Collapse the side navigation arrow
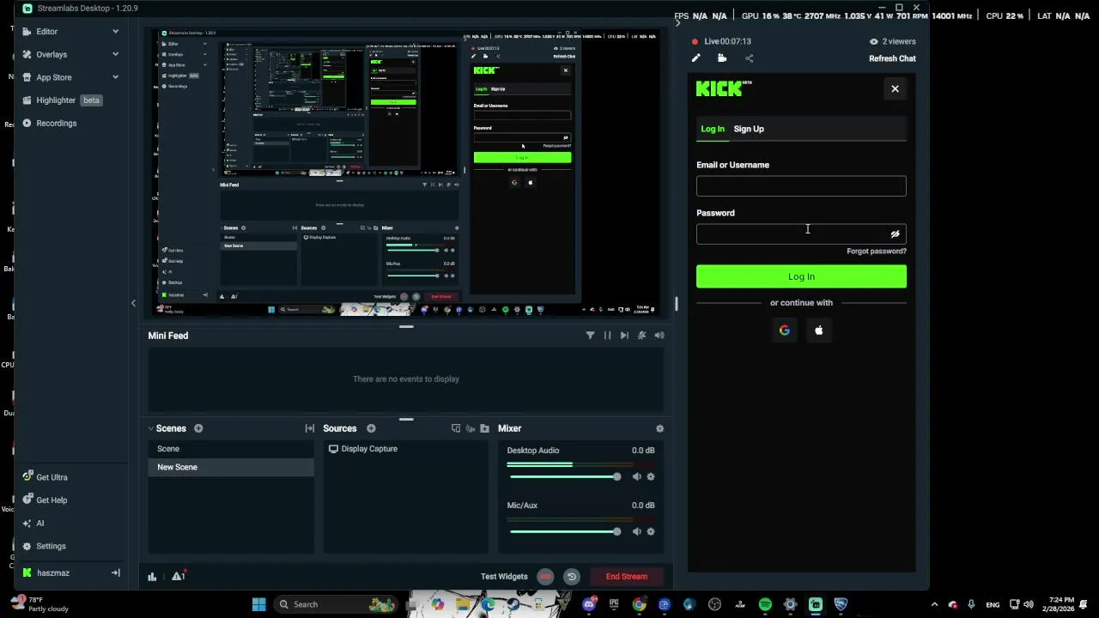The width and height of the screenshot is (1099, 618). (x=133, y=303)
